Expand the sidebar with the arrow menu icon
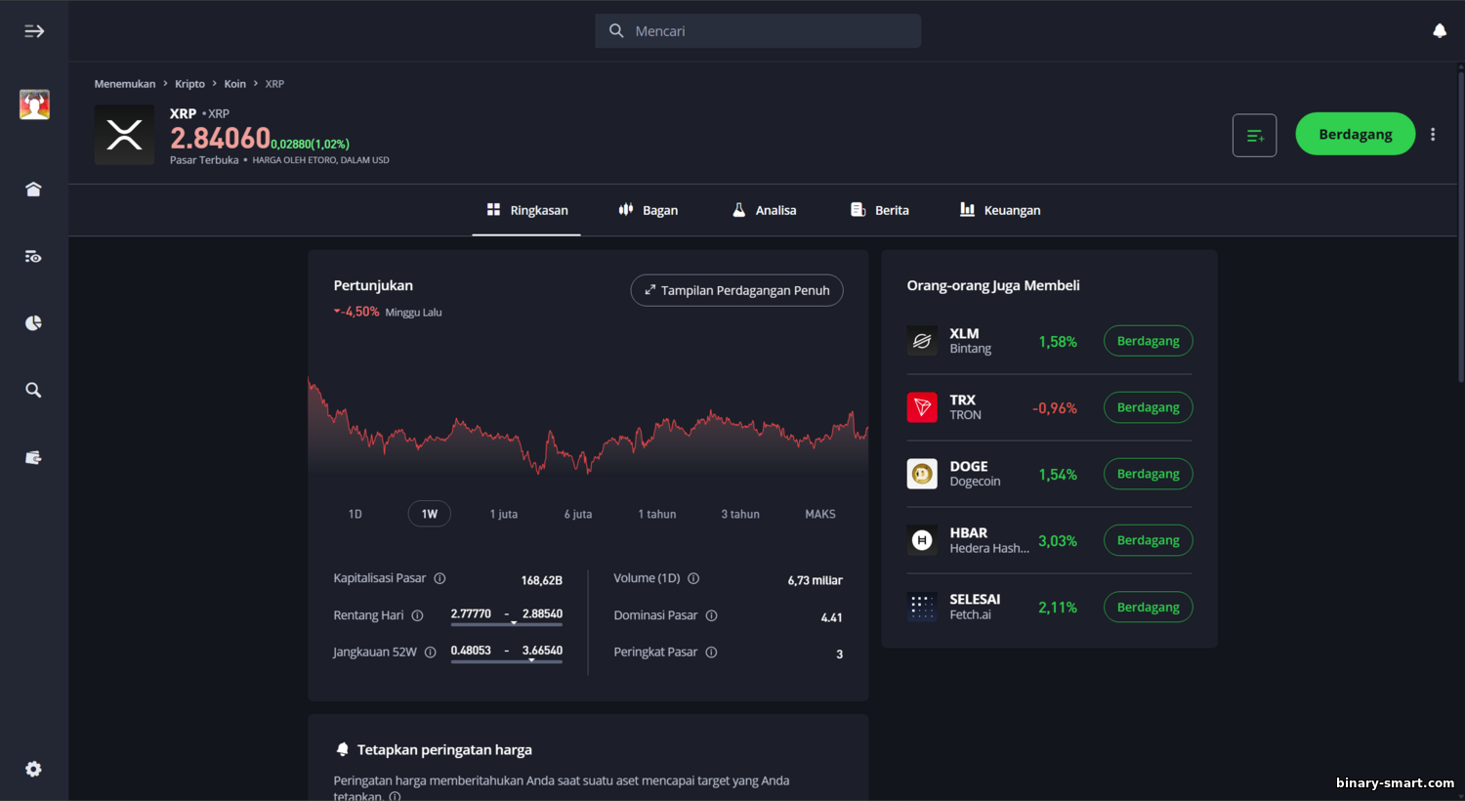This screenshot has width=1465, height=801. [34, 31]
